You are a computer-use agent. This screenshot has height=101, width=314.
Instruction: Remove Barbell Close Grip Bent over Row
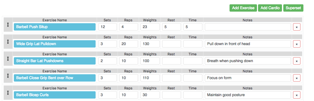(x=297, y=78)
